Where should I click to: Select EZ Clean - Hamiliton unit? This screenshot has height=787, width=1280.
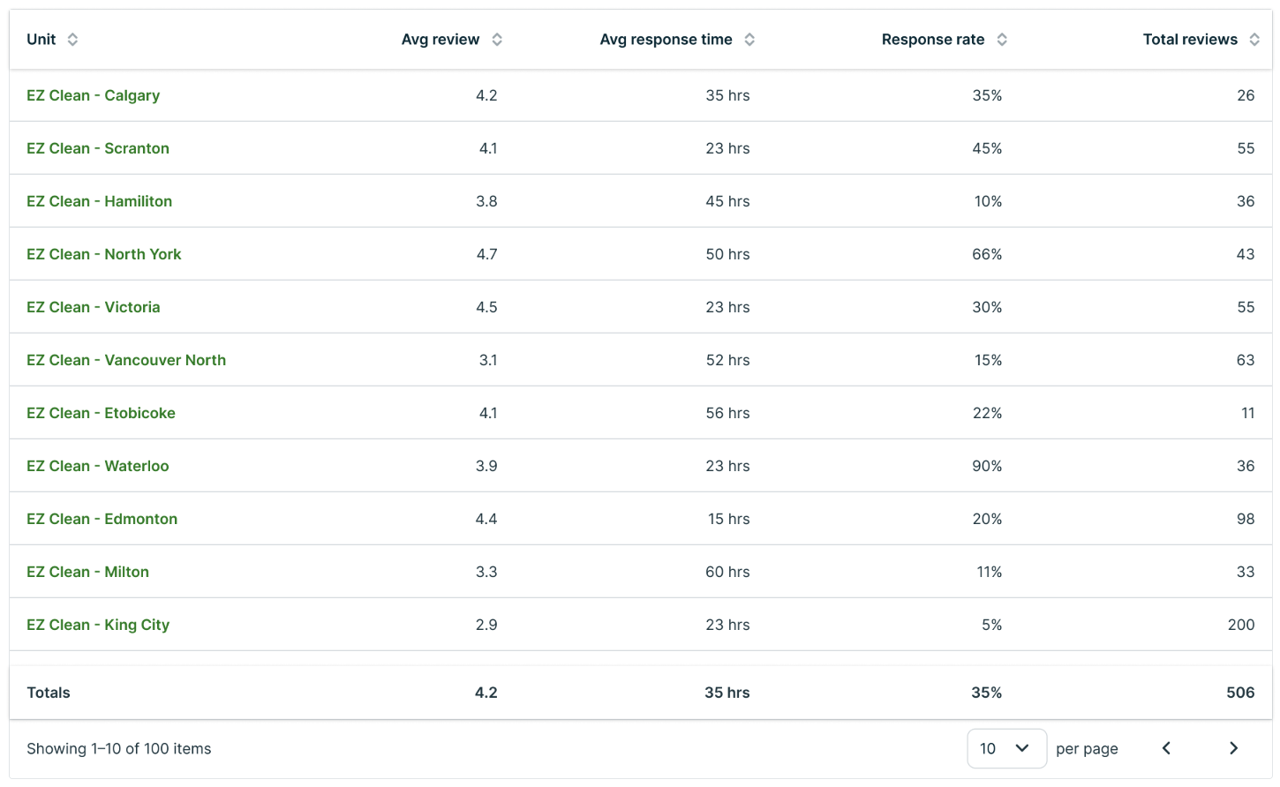pos(99,201)
